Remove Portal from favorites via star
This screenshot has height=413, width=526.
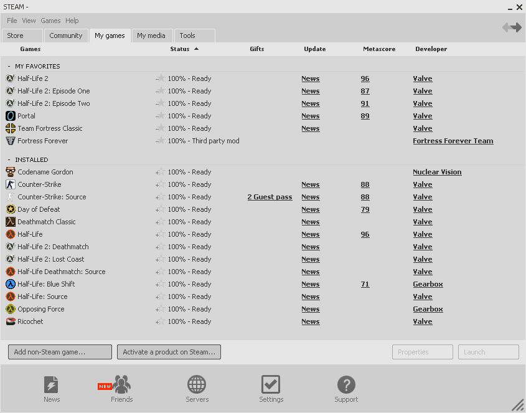pos(160,116)
